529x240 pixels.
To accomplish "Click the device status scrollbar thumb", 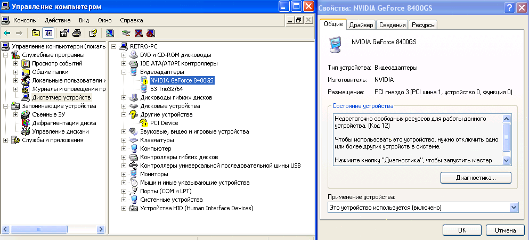I will tap(506, 137).
